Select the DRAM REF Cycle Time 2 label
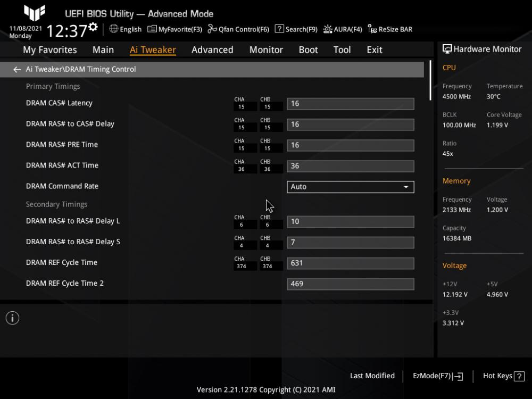The height and width of the screenshot is (399, 532). 65,284
